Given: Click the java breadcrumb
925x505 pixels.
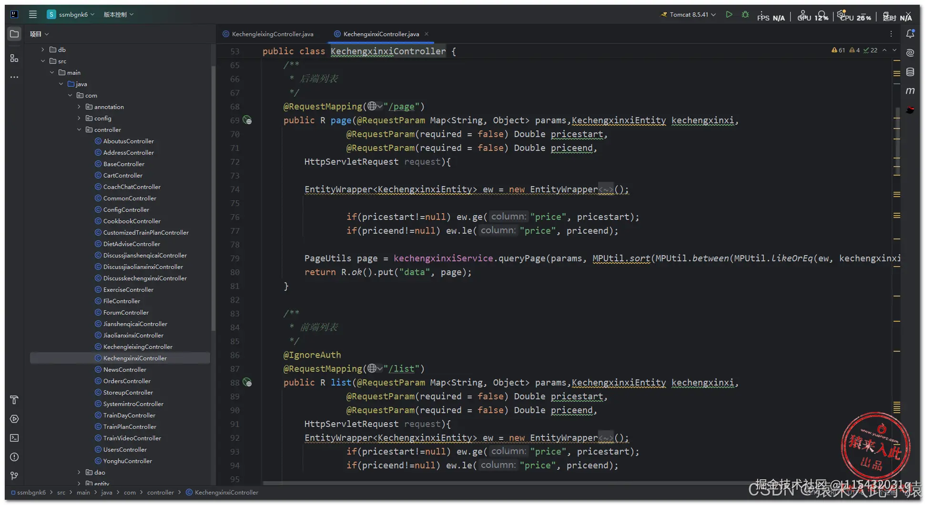Looking at the screenshot, I should pos(107,492).
